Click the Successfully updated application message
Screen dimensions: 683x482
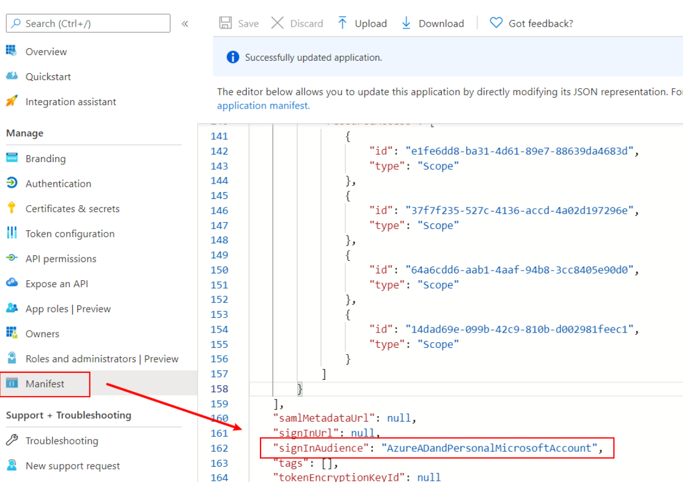pos(313,57)
